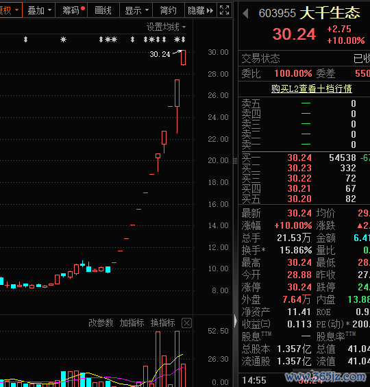The width and height of the screenshot is (370, 387).
Task: Click the panel divider grip handle
Action: (x=235, y=161)
